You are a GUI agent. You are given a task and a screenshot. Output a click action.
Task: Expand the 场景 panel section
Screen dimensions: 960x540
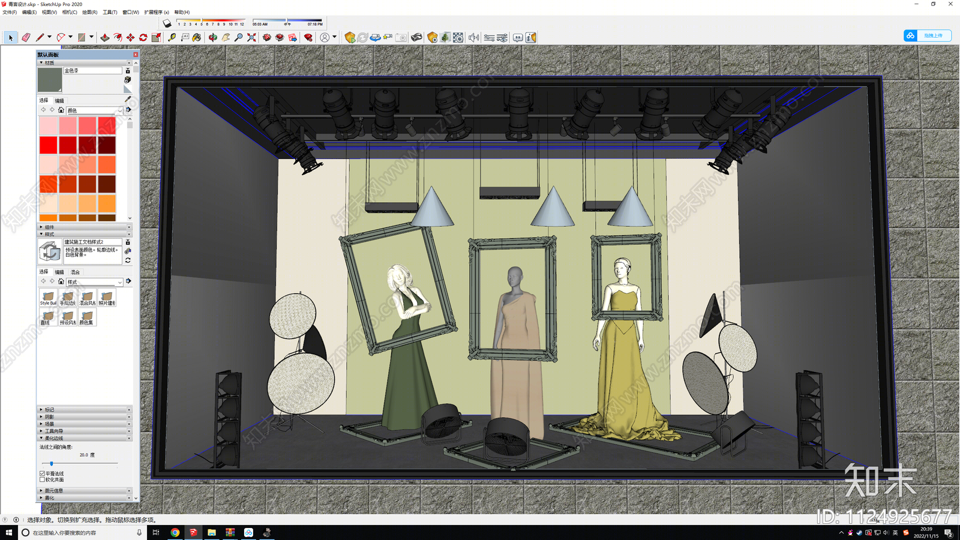click(x=84, y=424)
